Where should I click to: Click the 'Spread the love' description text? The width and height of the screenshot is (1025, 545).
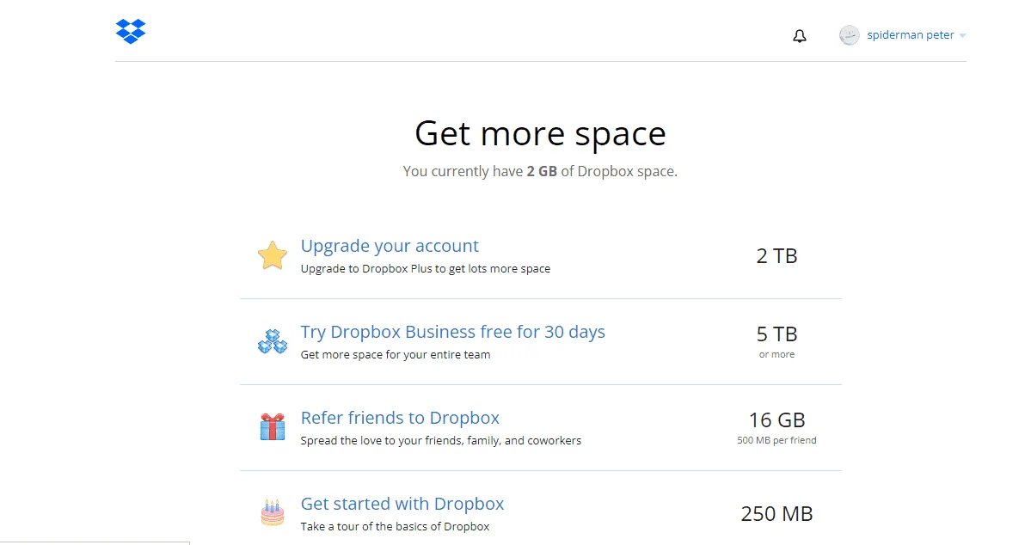click(x=440, y=440)
